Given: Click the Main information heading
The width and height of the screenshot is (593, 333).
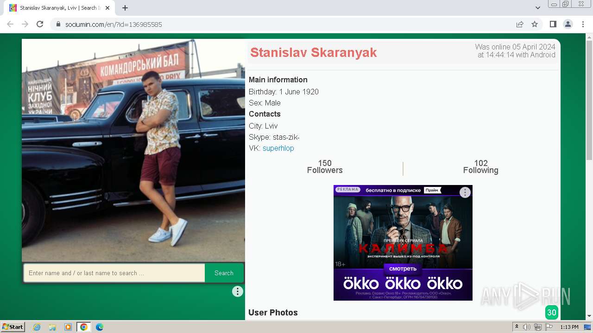Looking at the screenshot, I should click(x=278, y=80).
